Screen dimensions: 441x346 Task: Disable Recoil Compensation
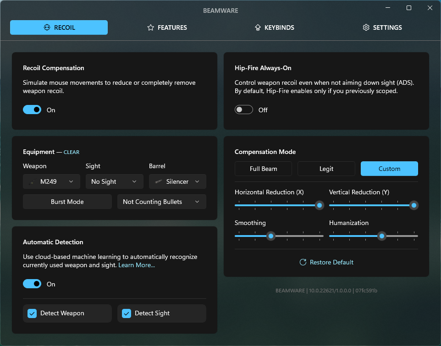(32, 110)
